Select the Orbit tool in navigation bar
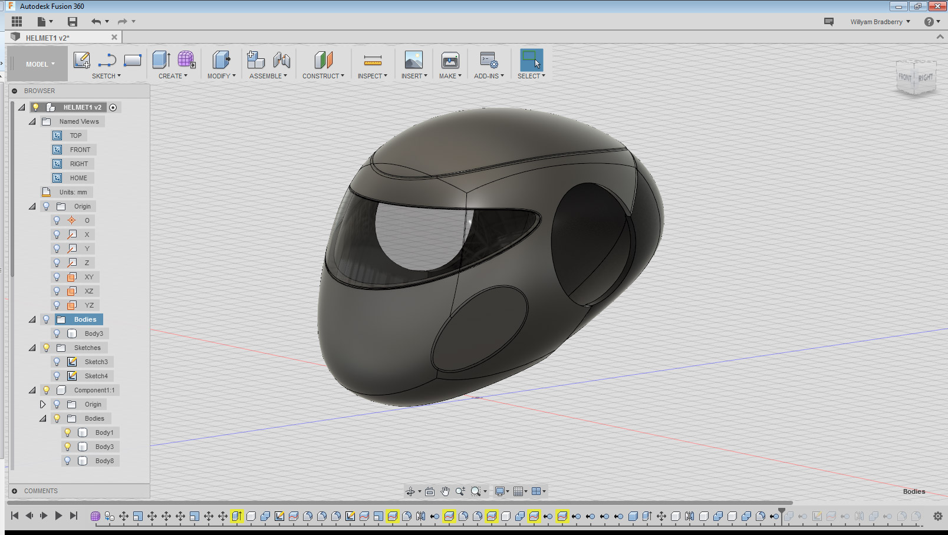948x535 pixels. 411,490
